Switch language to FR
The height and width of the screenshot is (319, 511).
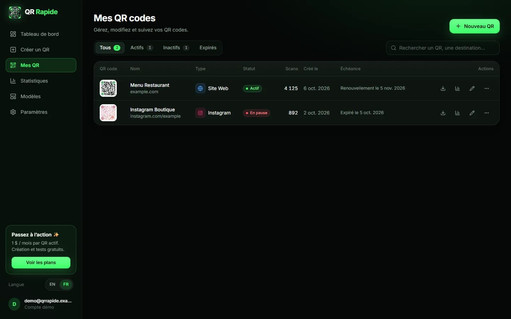coord(66,284)
